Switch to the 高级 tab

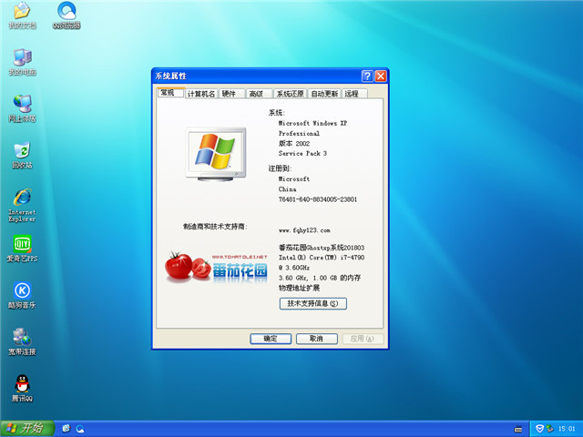click(x=259, y=94)
